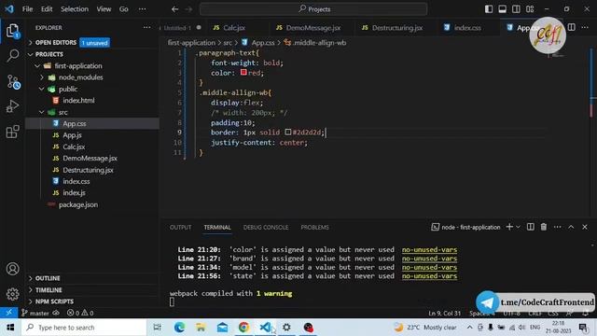
Task: Click the #2d2d2d color swatch
Action: [288, 132]
